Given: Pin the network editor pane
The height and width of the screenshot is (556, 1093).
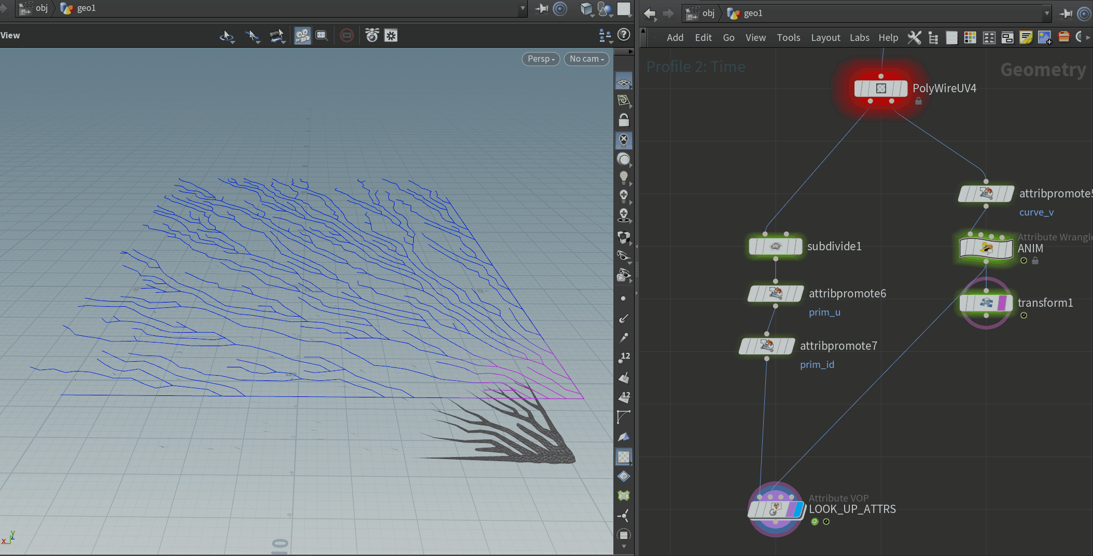Looking at the screenshot, I should 1066,13.
